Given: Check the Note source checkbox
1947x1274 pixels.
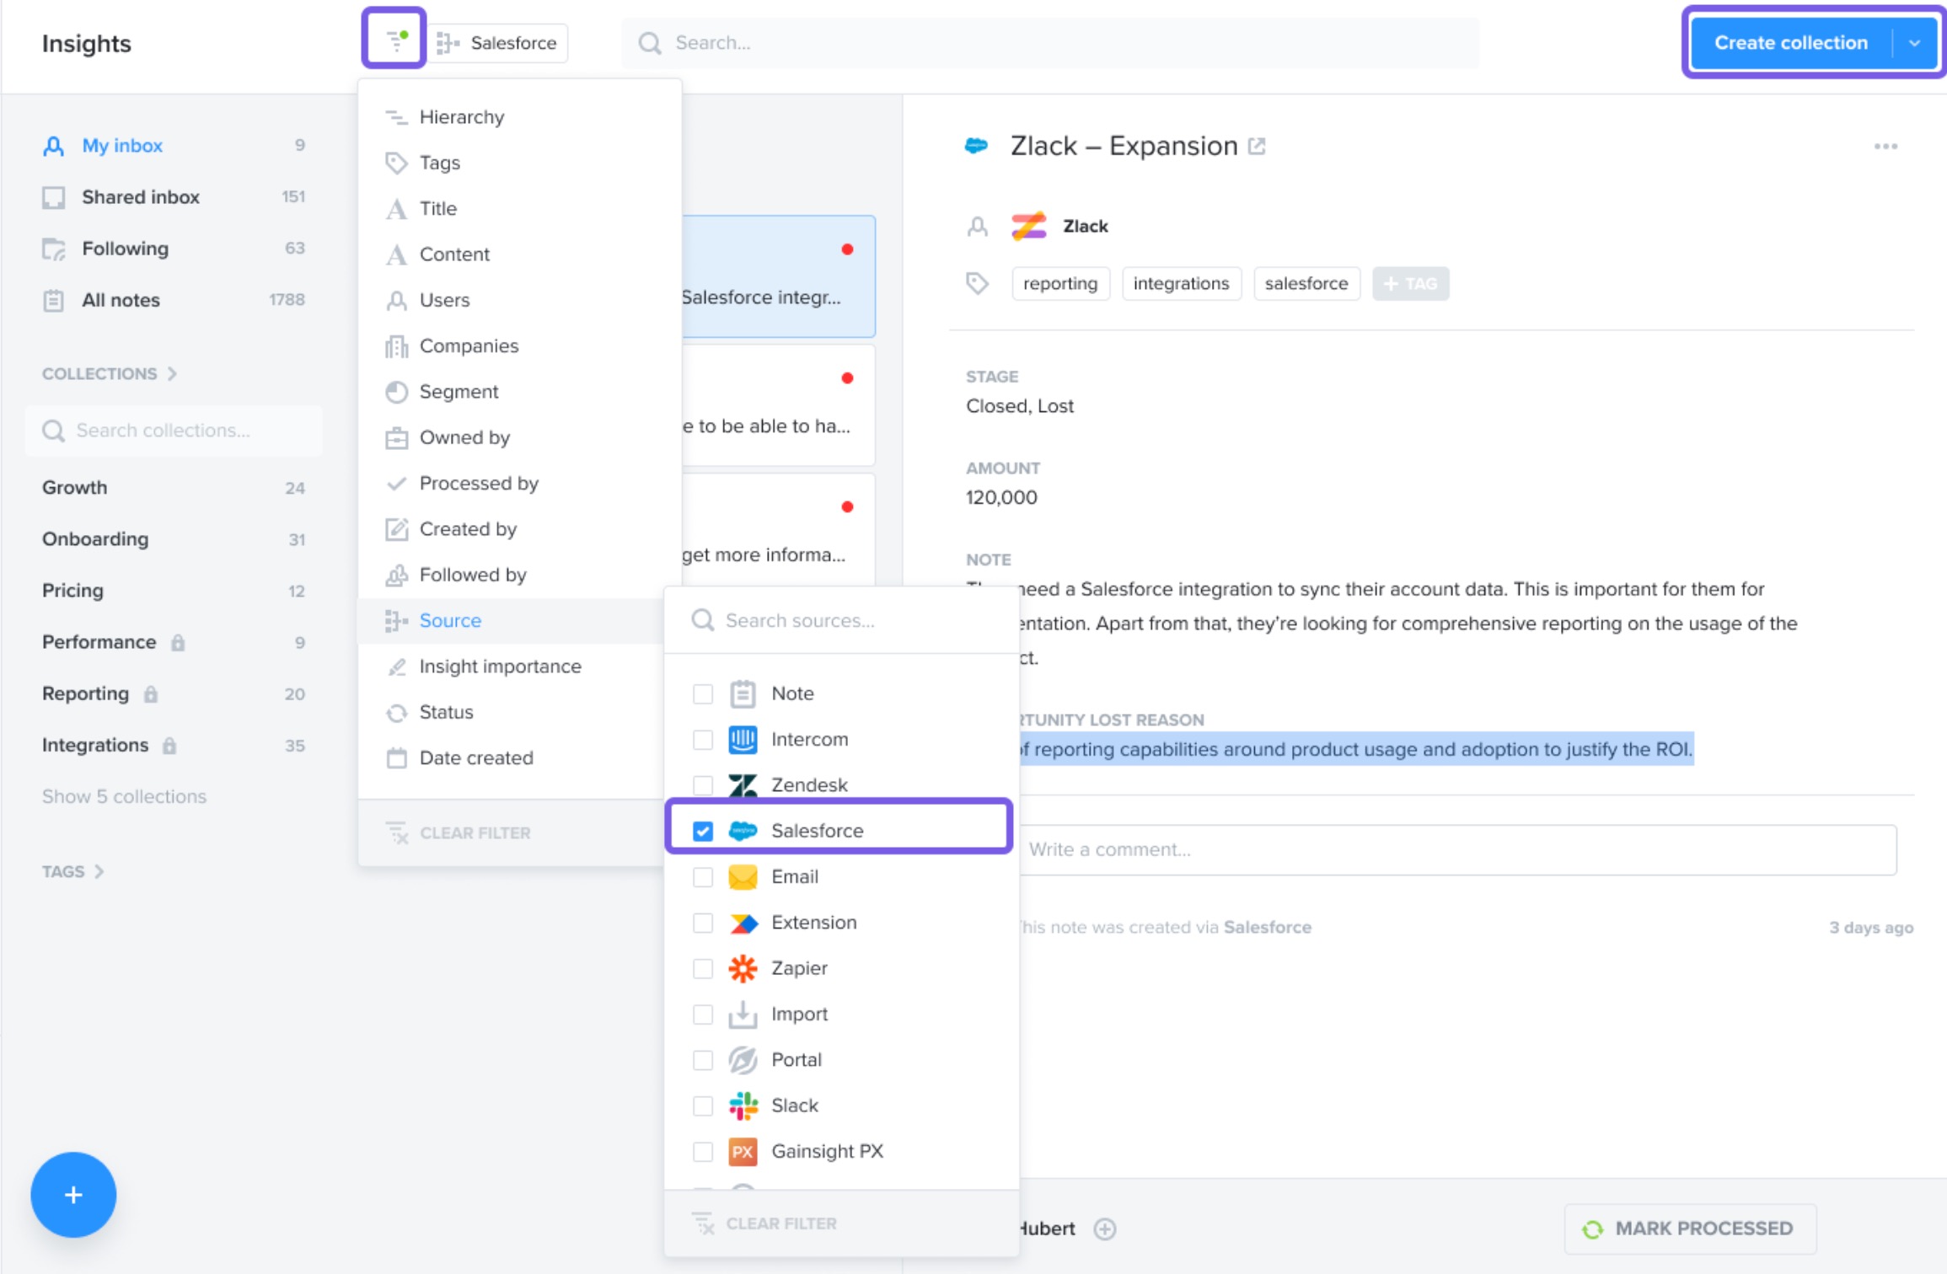Looking at the screenshot, I should (x=702, y=693).
